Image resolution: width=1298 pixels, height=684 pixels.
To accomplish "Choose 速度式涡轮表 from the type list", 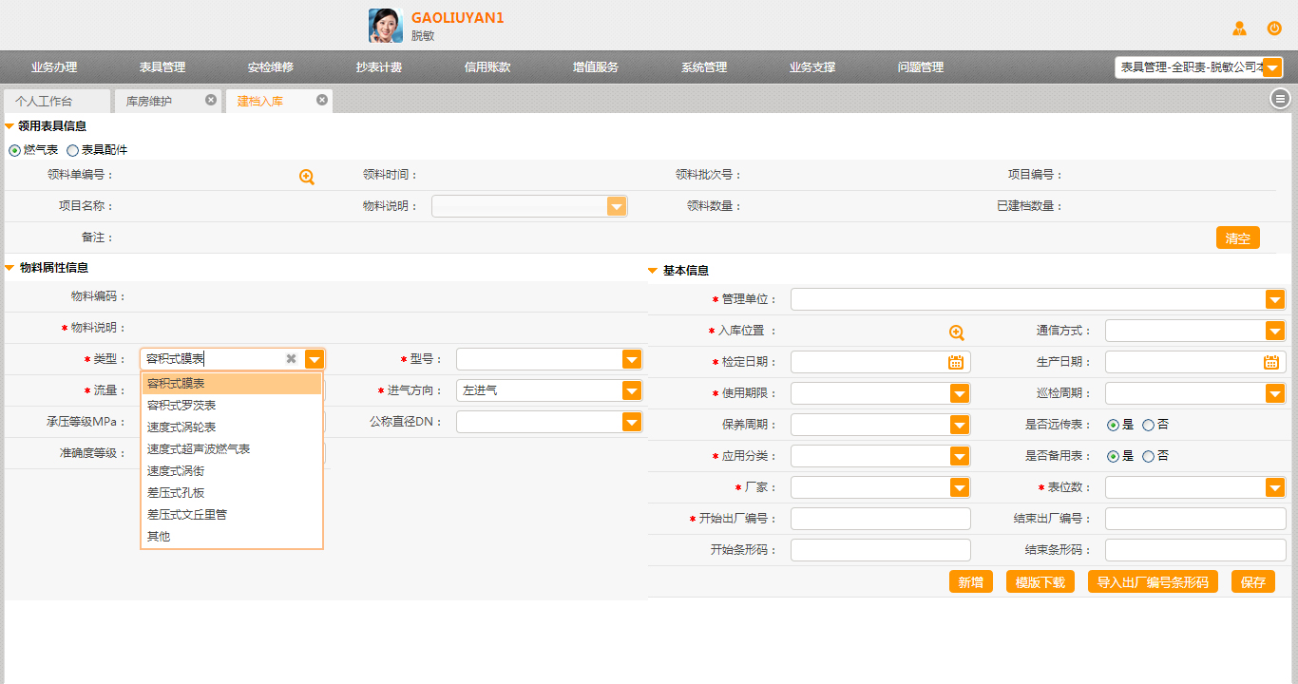I will point(181,427).
